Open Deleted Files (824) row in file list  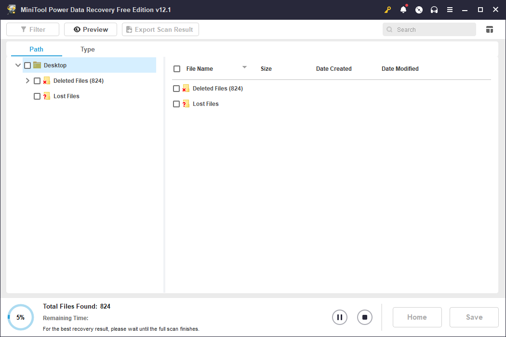pos(218,89)
